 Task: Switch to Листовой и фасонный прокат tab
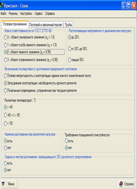[46, 25]
